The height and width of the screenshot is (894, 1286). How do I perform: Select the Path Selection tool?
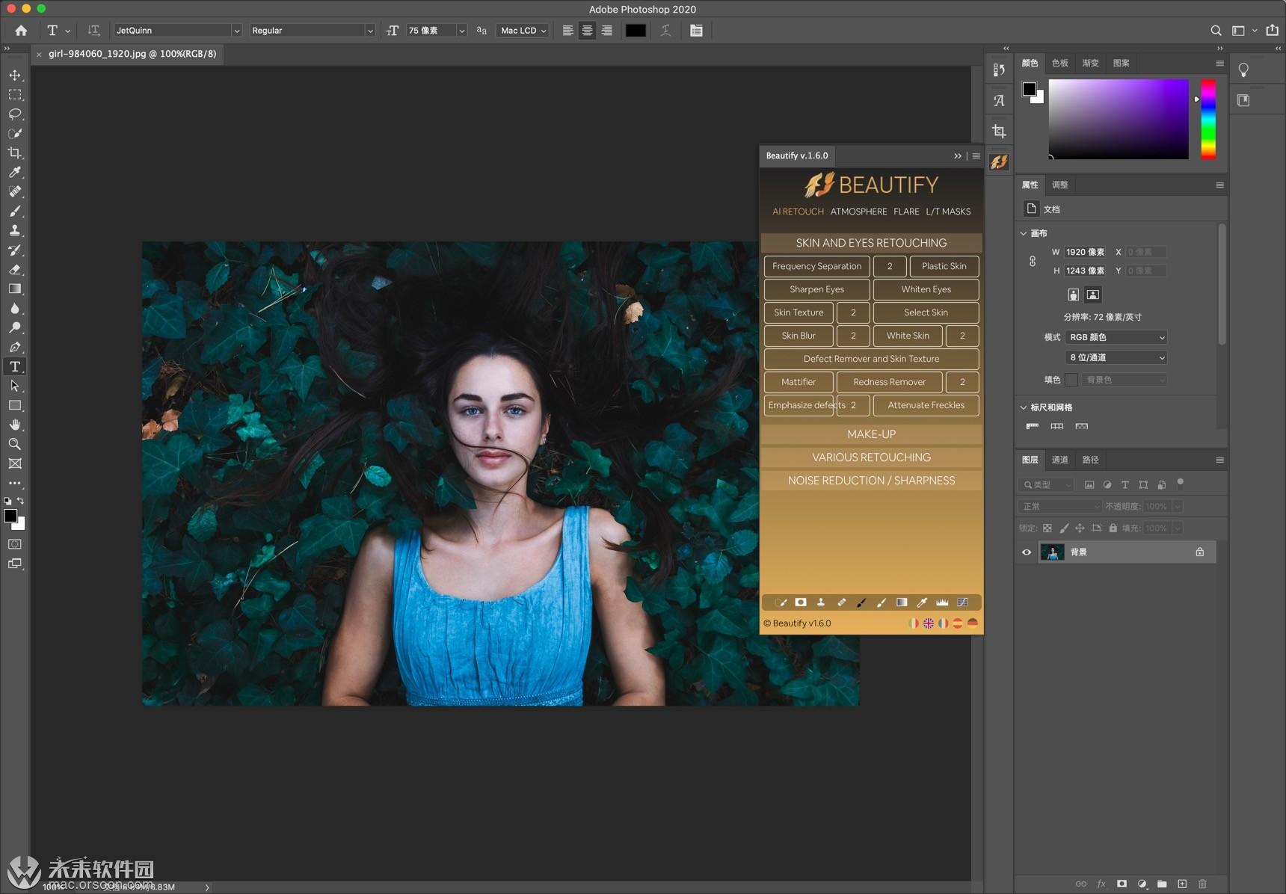(x=15, y=386)
